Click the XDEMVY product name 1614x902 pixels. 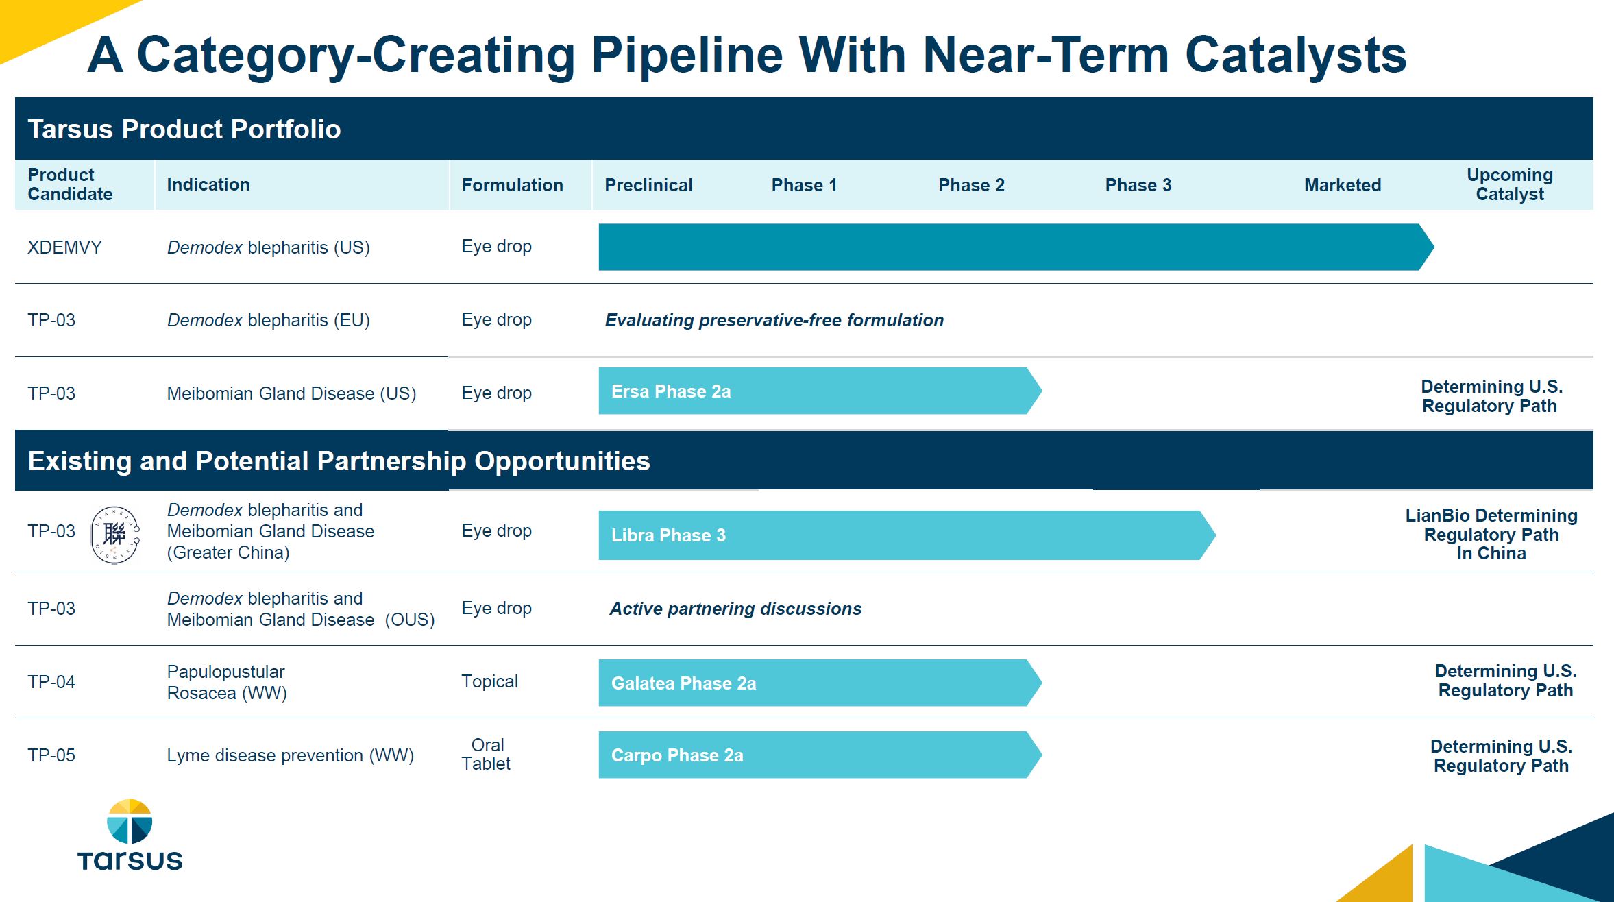click(64, 247)
